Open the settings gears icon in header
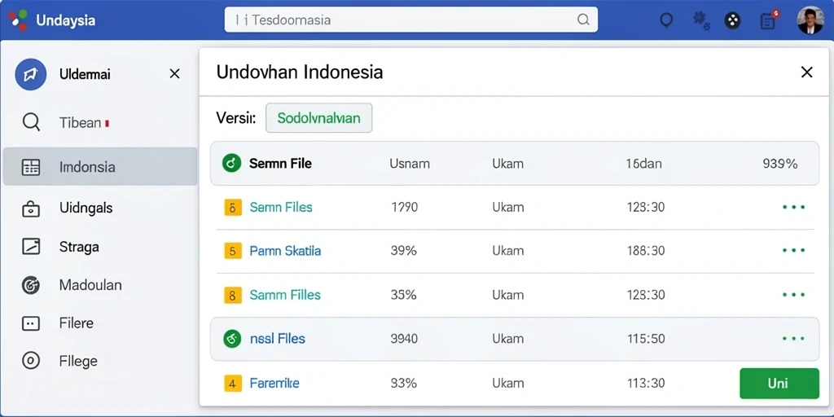This screenshot has width=834, height=417. click(x=701, y=20)
